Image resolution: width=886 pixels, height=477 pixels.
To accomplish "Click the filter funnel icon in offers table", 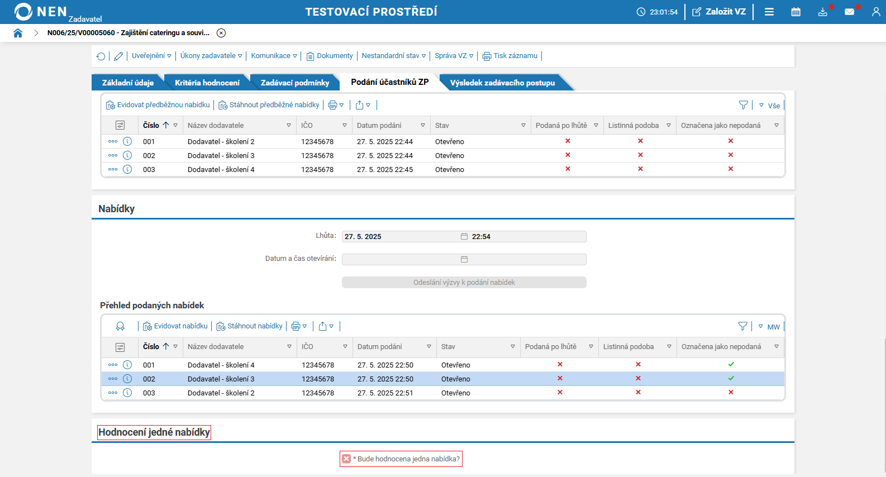I will (742, 326).
